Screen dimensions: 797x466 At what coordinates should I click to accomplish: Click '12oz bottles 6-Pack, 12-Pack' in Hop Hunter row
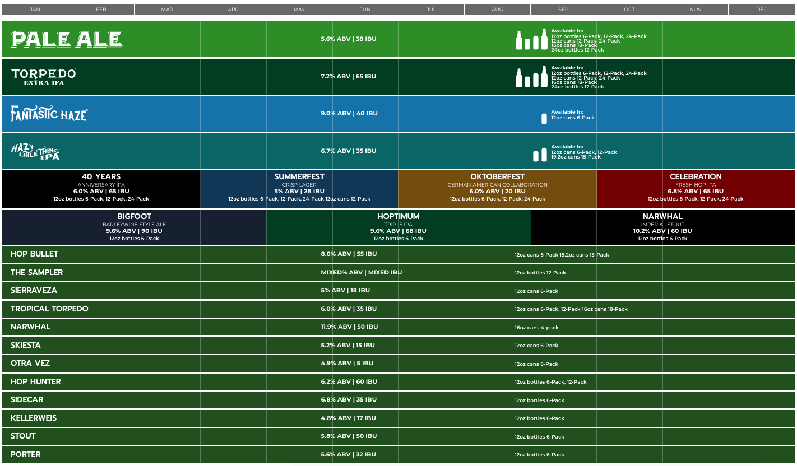point(550,382)
